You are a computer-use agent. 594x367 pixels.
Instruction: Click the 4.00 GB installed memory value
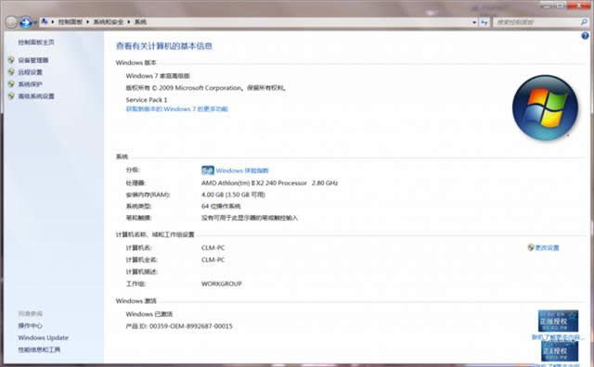tap(233, 195)
